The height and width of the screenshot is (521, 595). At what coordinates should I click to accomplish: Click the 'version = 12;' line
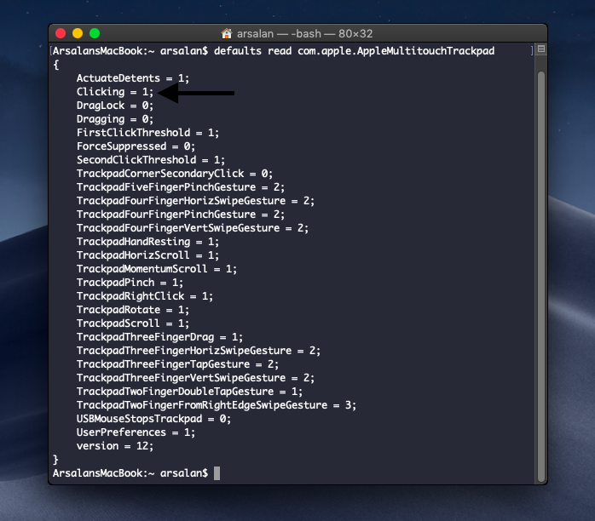115,446
